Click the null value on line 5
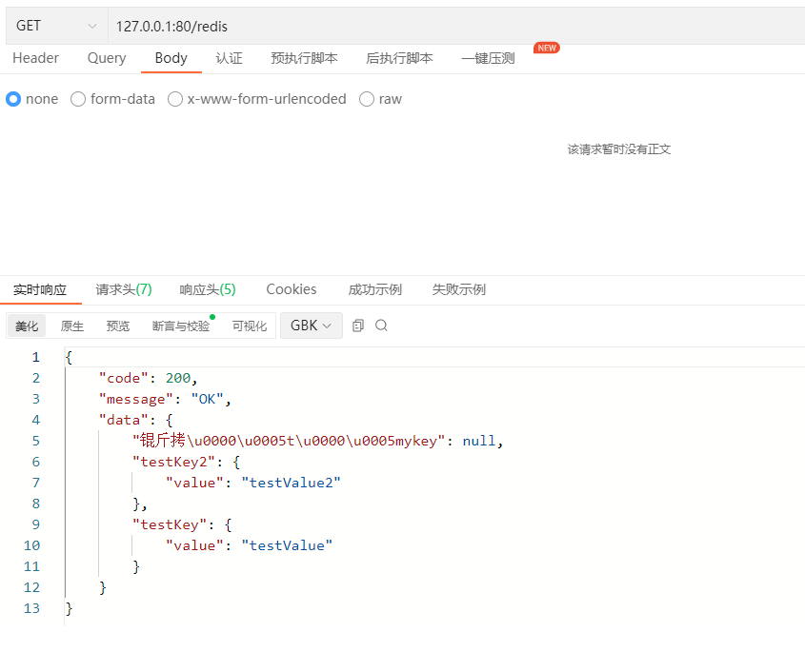 (479, 441)
